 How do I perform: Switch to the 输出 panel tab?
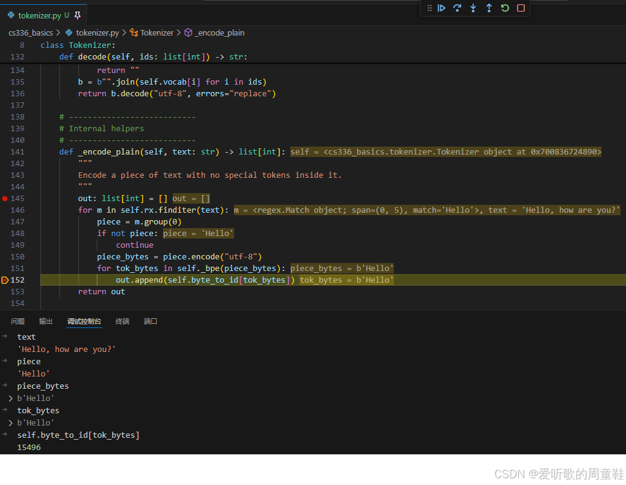[45, 321]
